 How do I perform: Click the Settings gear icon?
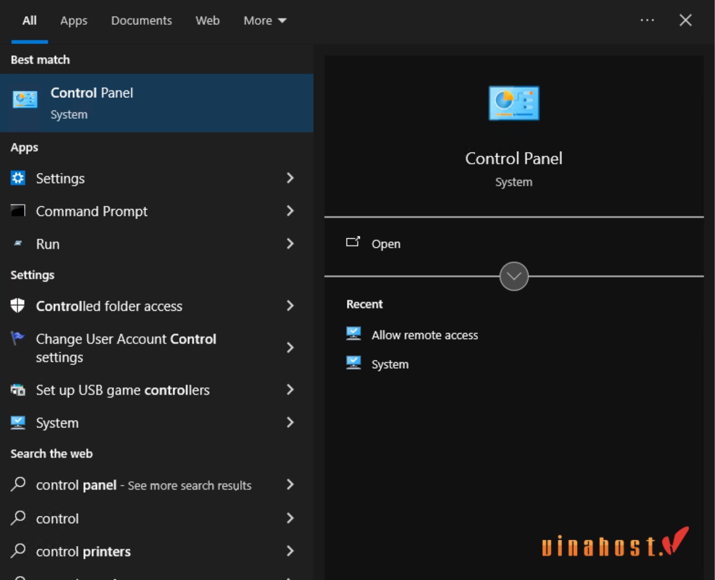(x=18, y=178)
